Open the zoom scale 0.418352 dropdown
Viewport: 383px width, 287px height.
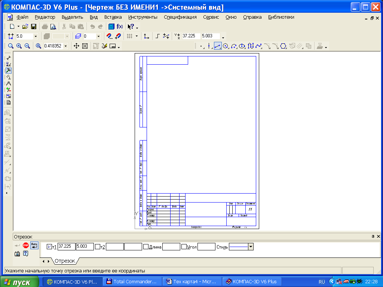coord(65,46)
